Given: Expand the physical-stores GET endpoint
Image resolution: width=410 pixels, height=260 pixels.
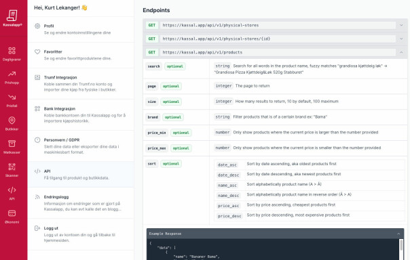Looking at the screenshot, I should (275, 25).
